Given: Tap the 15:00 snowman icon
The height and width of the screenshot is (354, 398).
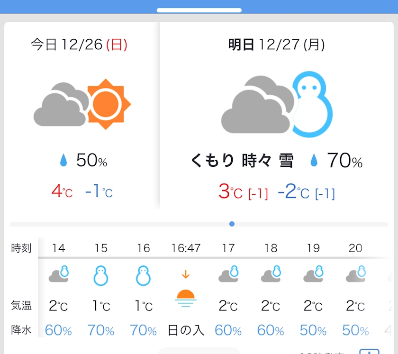Looking at the screenshot, I should point(101,275).
